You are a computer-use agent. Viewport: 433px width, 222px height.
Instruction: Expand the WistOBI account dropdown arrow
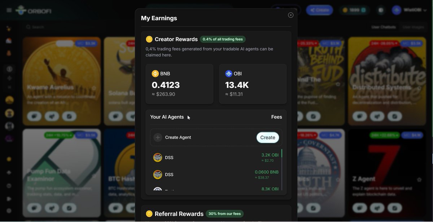[425, 10]
